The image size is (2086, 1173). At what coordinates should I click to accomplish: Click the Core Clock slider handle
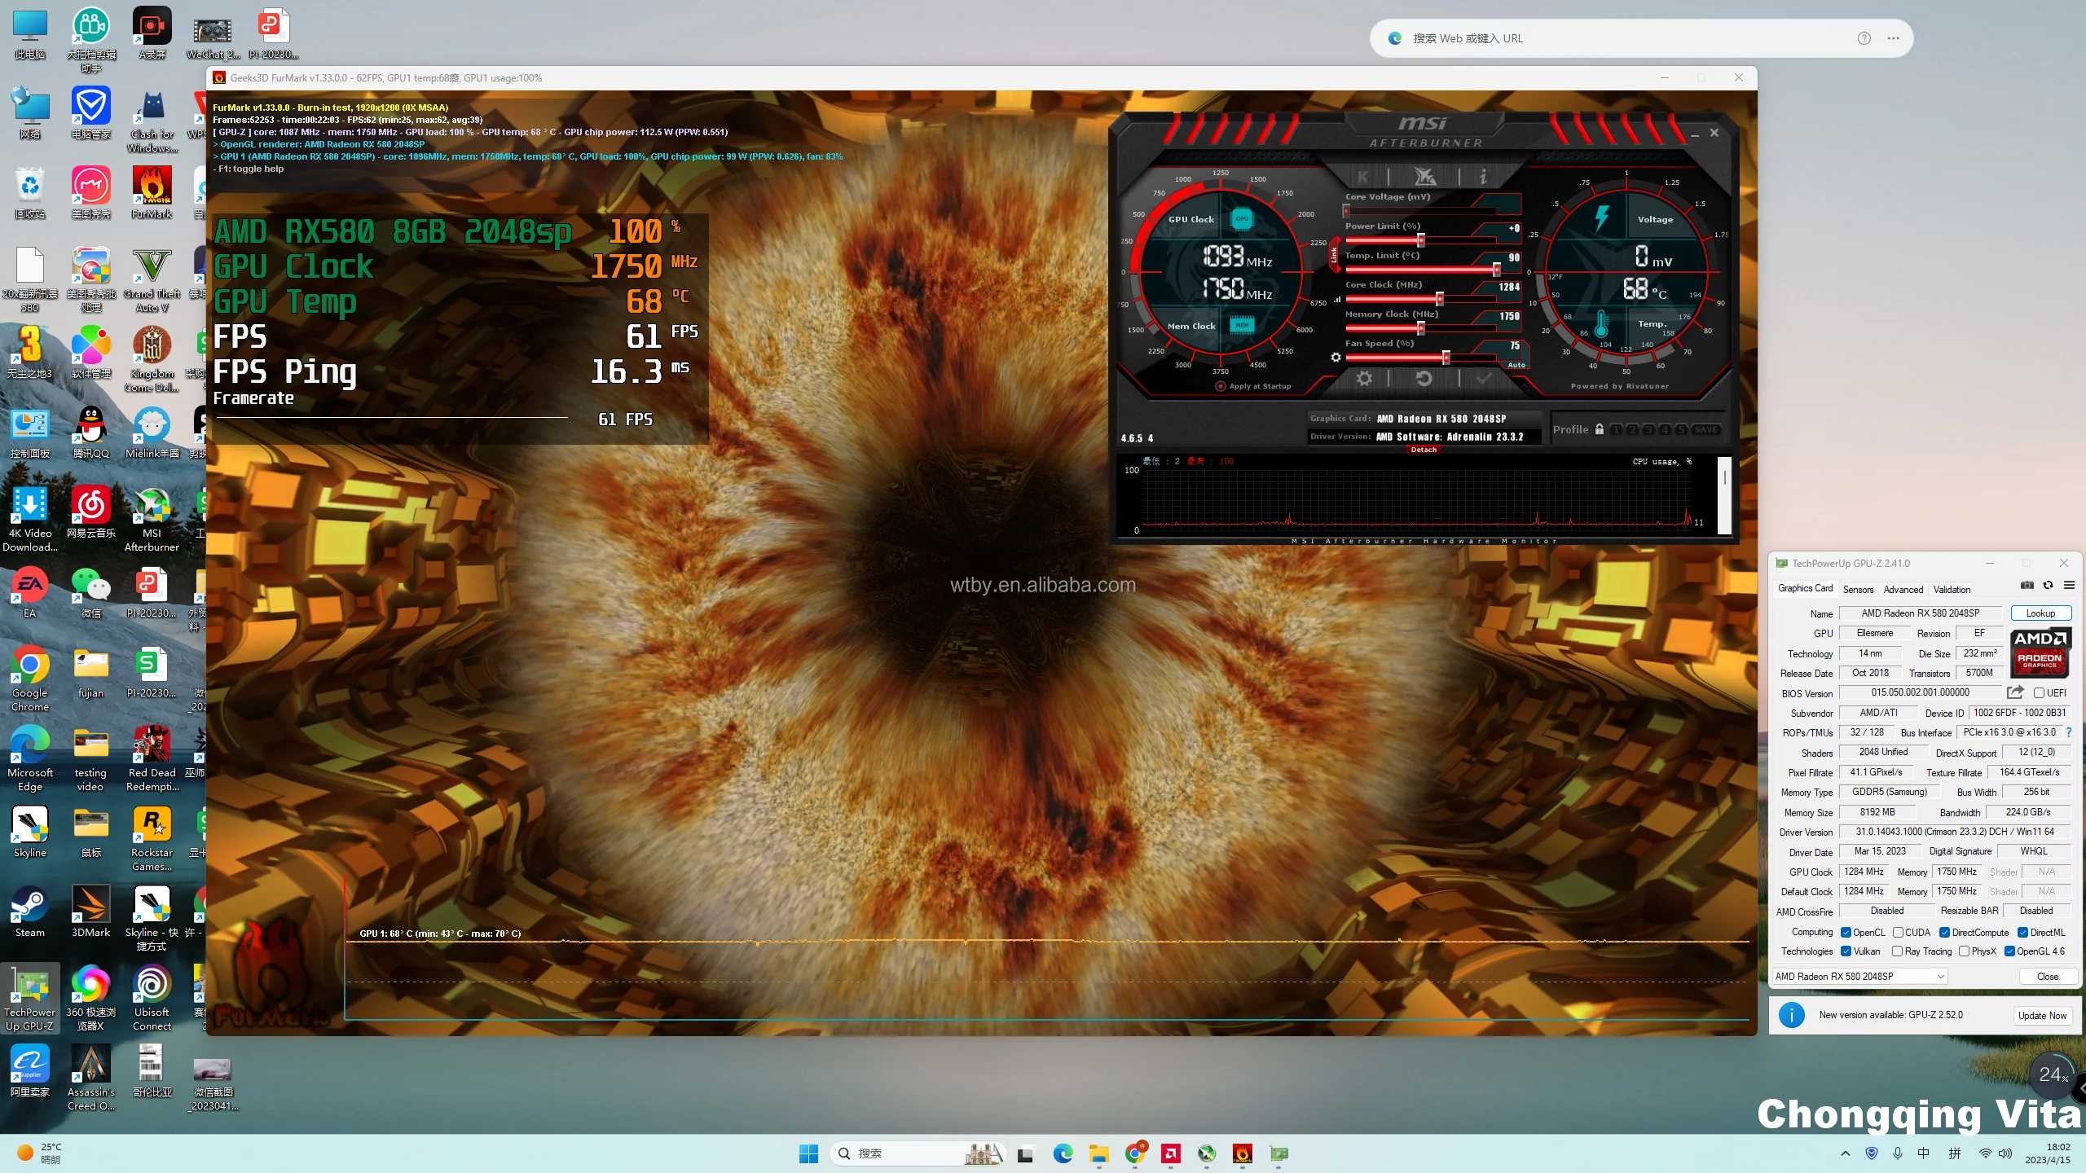[x=1439, y=299]
